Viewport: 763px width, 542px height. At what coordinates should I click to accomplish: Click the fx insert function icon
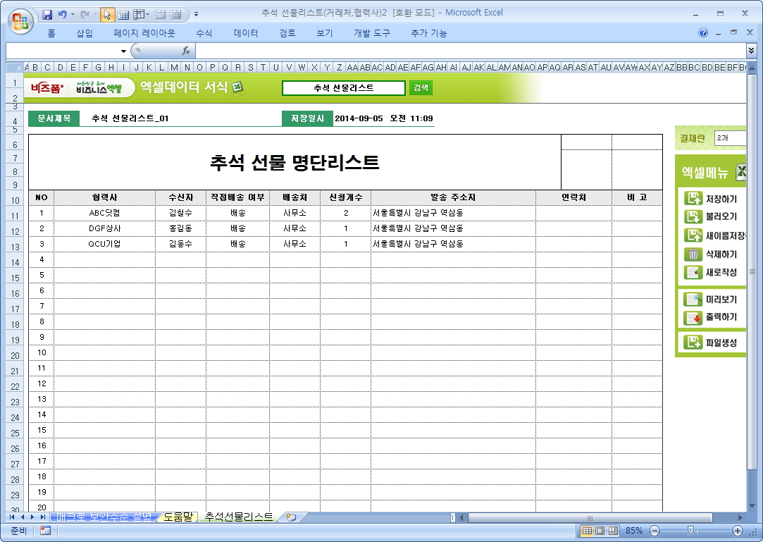186,51
